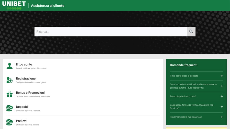Expand the auto esclusione question plus icon
The image size is (230, 129).
(222, 86)
